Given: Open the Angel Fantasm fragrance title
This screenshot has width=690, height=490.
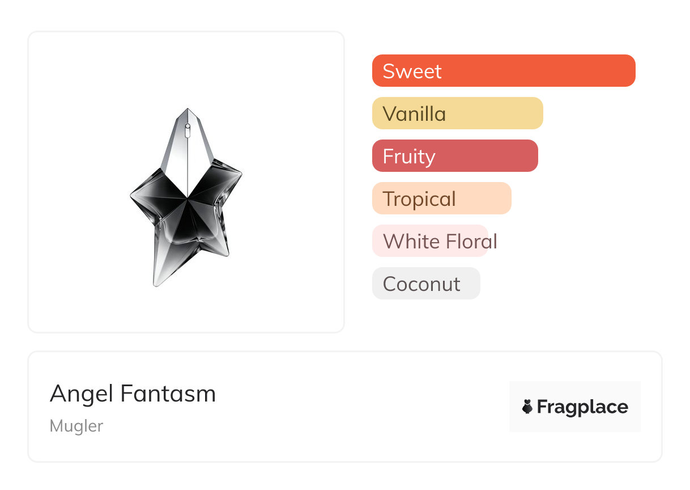Looking at the screenshot, I should click(133, 393).
